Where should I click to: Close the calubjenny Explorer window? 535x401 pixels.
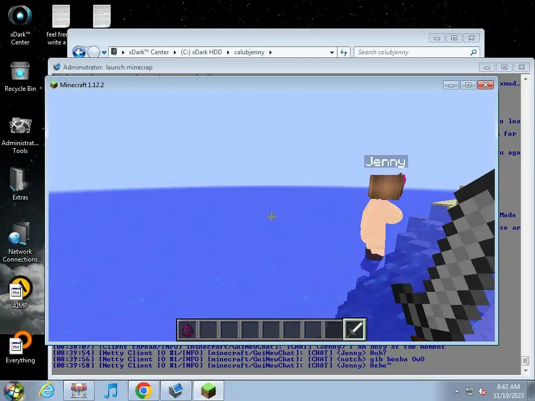(471, 38)
